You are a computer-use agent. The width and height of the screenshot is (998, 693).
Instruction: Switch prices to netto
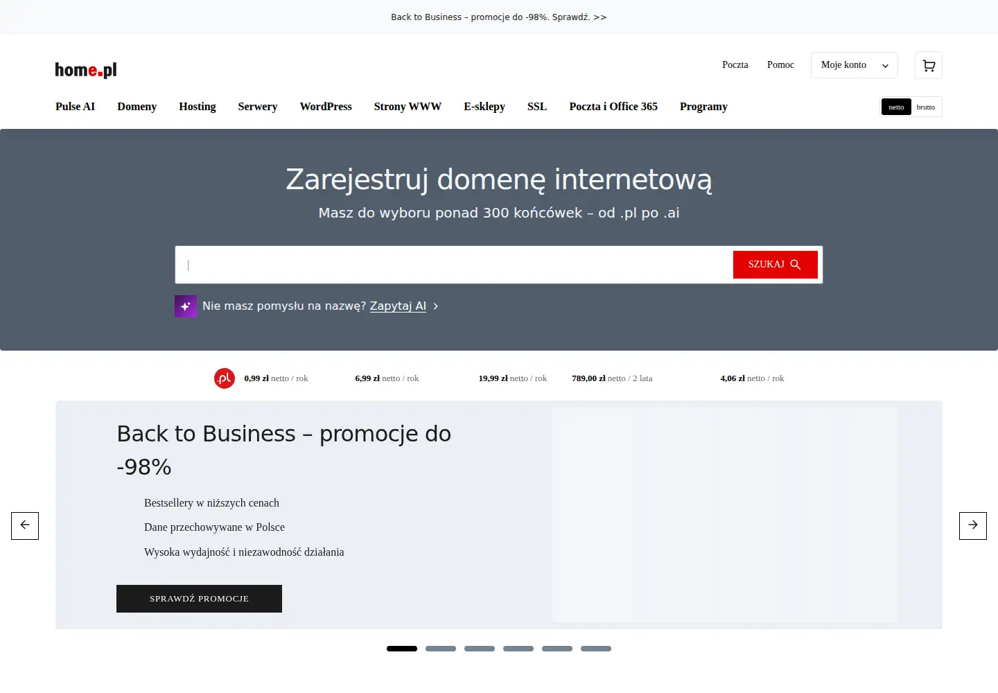(896, 107)
